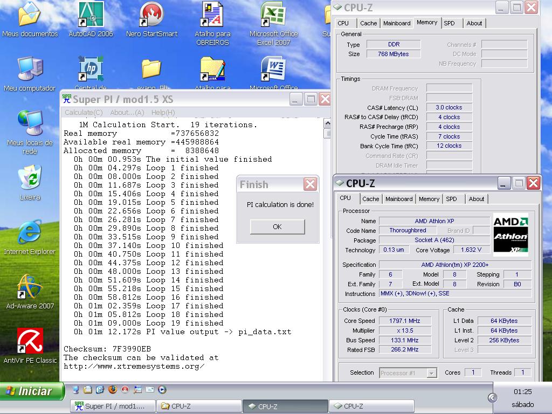Open the Ad-Aware 2007 desktop shortcut

click(x=30, y=292)
